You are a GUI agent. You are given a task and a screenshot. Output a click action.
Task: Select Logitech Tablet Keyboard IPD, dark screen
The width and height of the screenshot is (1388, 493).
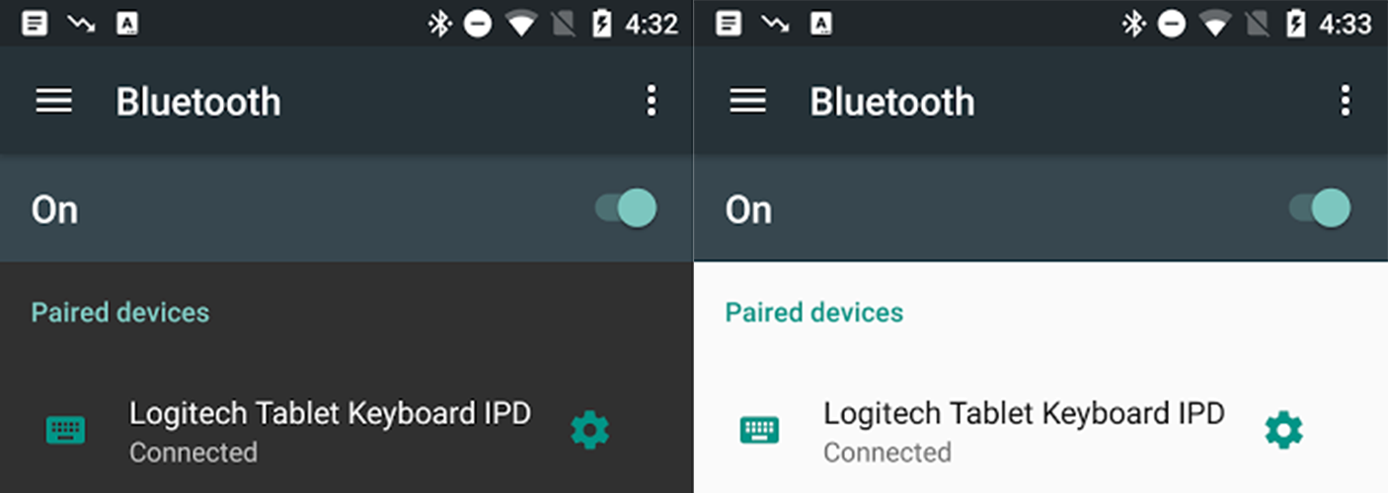tap(330, 413)
